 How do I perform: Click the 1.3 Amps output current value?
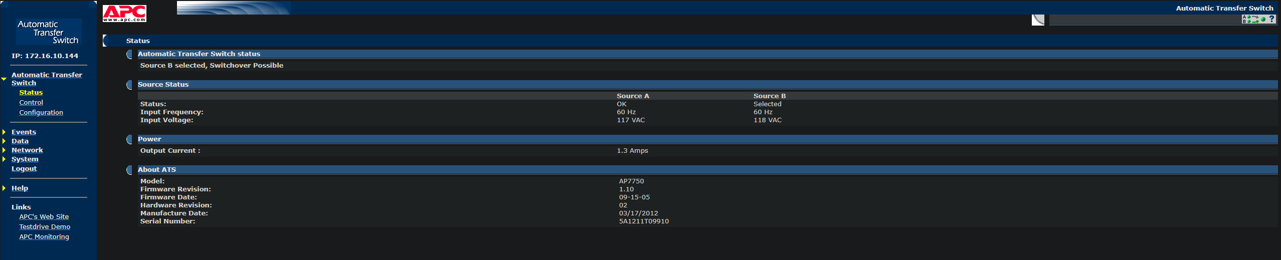(x=632, y=151)
